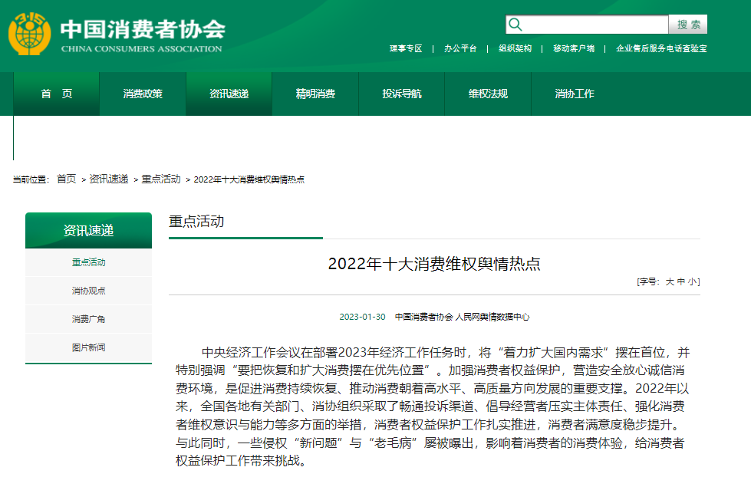
Task: Open 消费广角 in the sidebar
Action: [88, 319]
